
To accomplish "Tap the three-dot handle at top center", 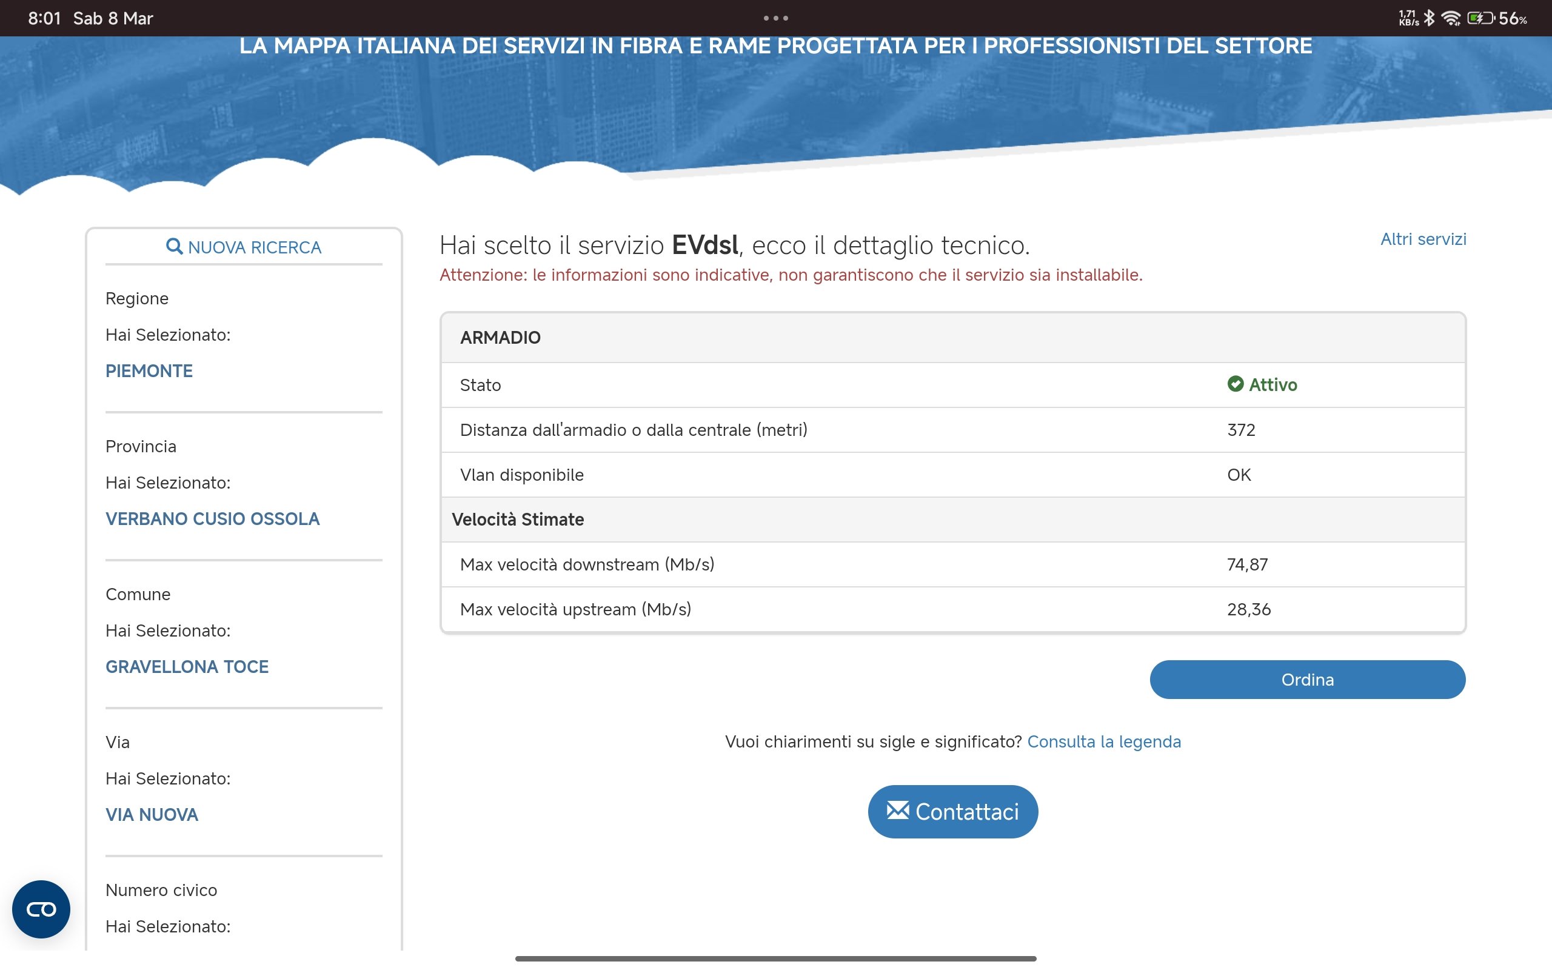I will [x=775, y=18].
